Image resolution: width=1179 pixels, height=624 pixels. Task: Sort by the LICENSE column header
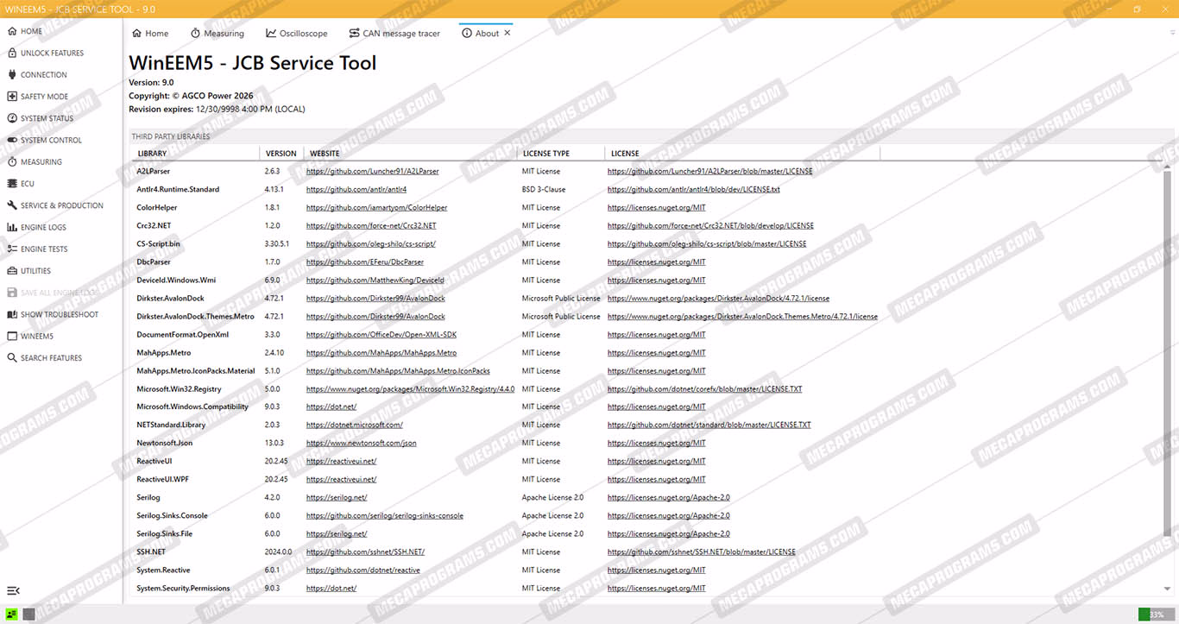742,154
